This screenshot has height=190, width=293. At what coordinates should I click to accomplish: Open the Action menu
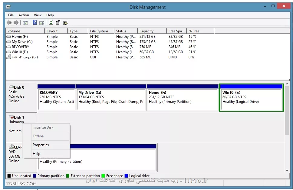click(x=24, y=15)
